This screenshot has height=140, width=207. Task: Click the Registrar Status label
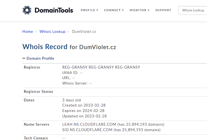pyautogui.click(x=38, y=91)
